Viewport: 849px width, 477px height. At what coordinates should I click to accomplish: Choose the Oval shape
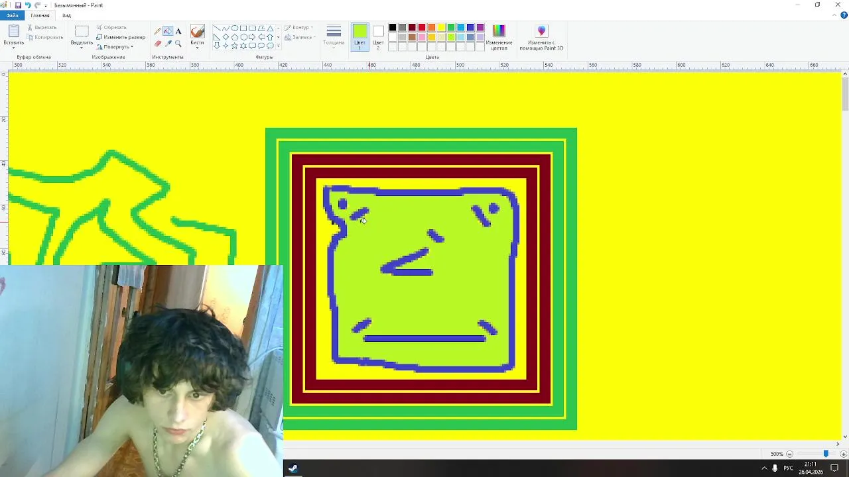click(x=235, y=28)
